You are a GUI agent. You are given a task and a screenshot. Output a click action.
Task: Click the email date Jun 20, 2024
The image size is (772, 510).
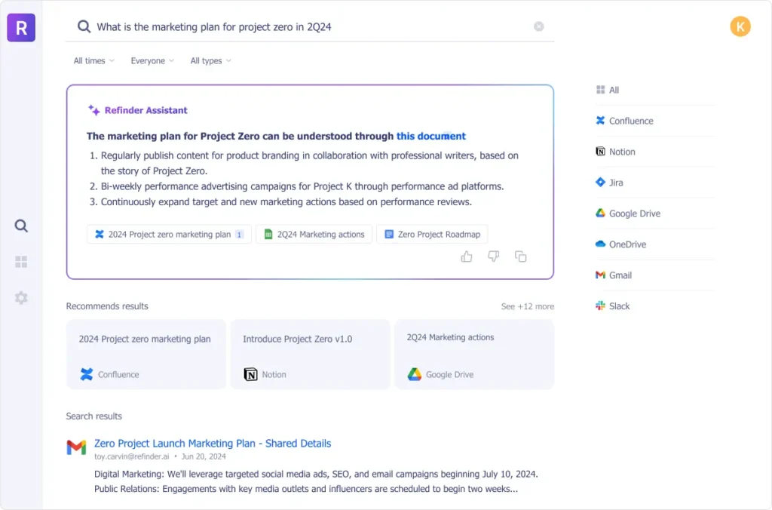click(204, 456)
